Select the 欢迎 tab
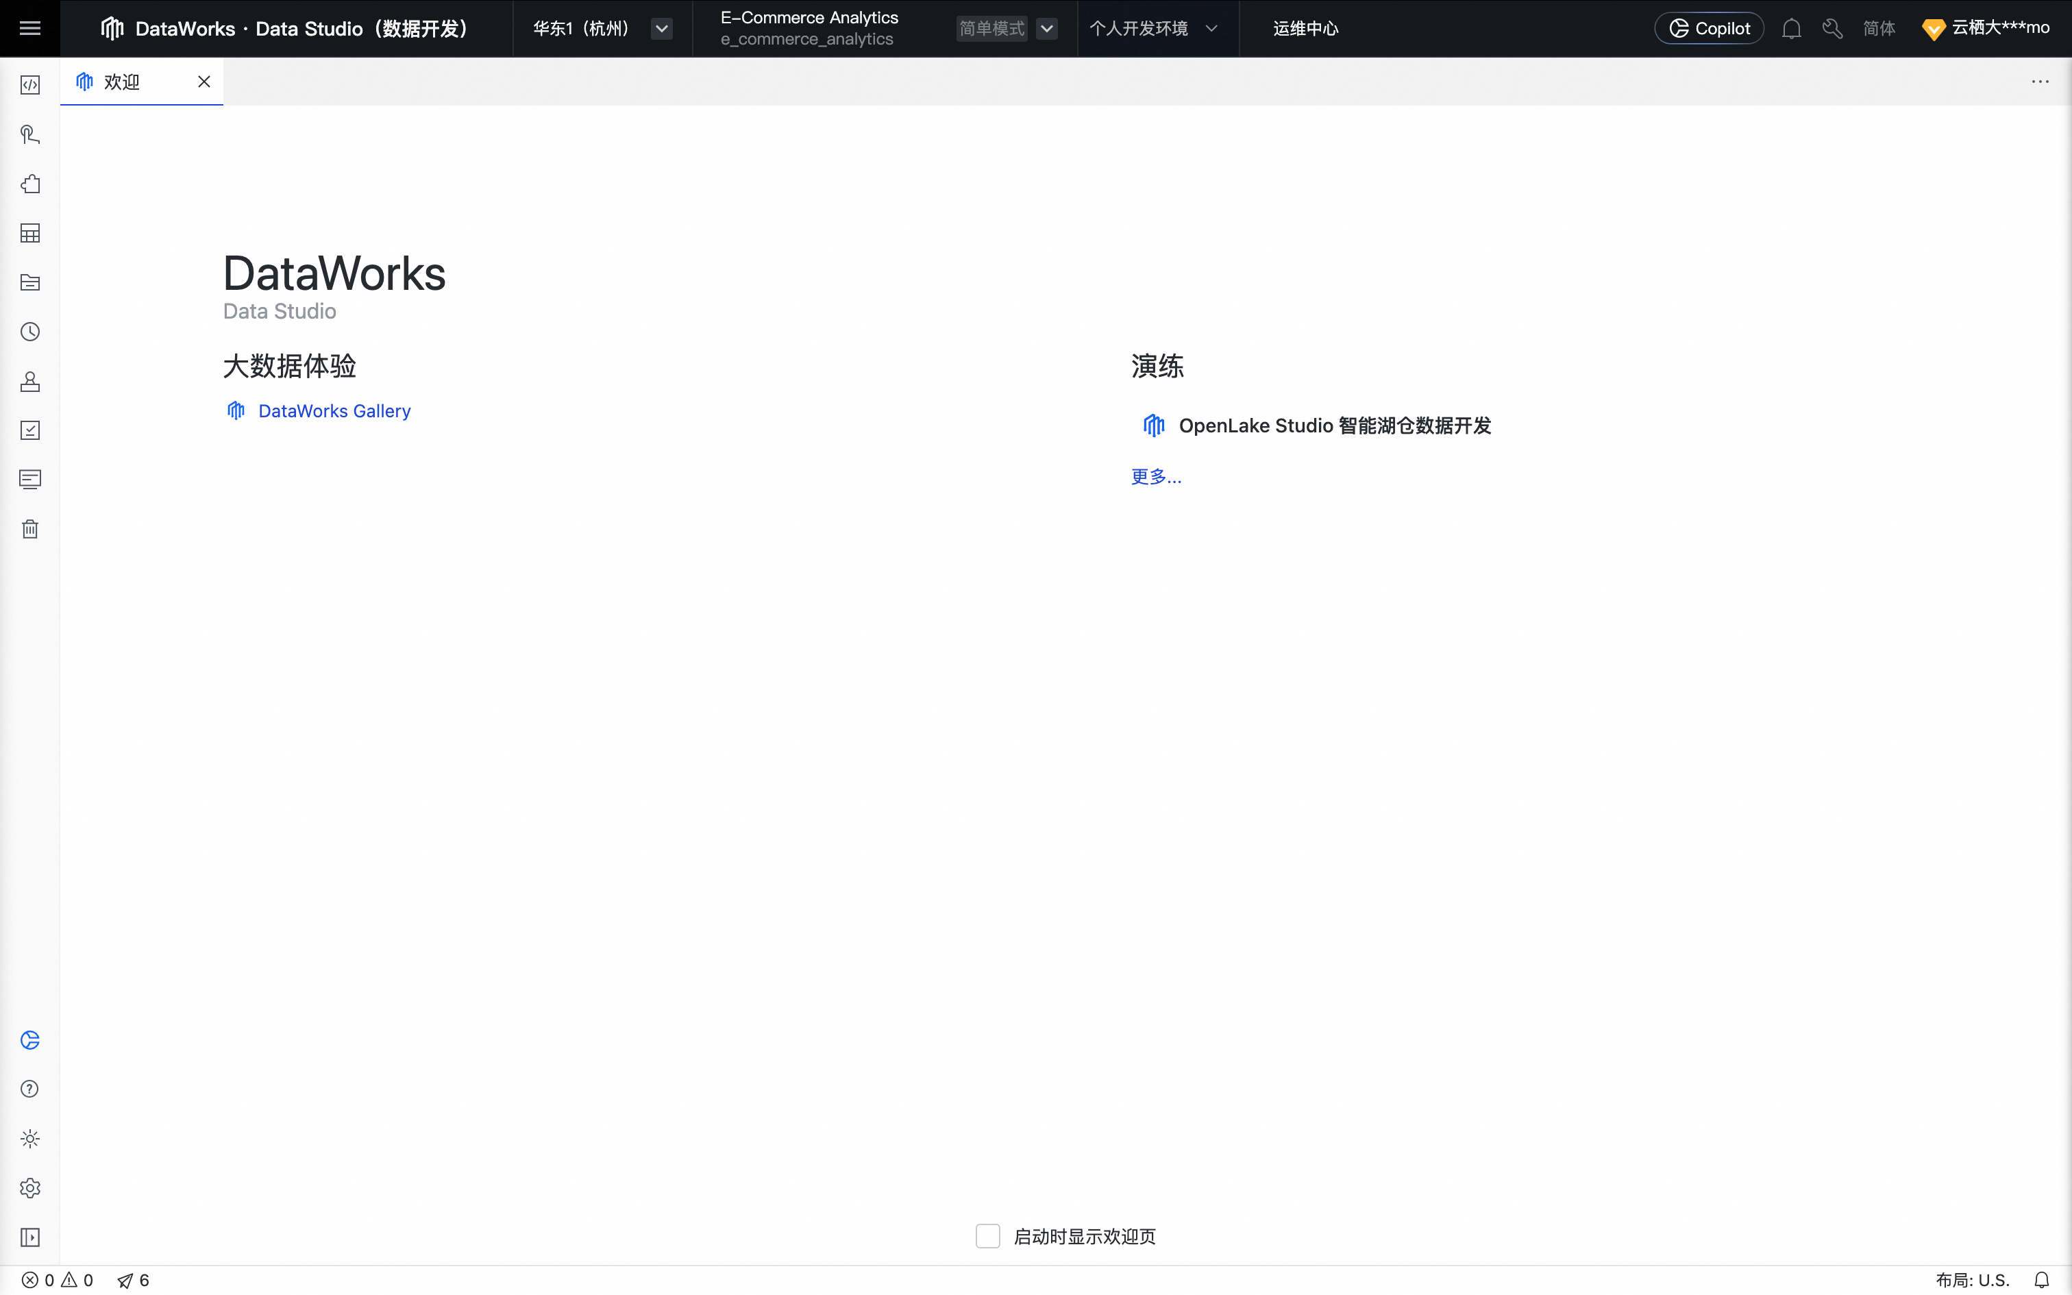This screenshot has height=1295, width=2072. click(123, 82)
